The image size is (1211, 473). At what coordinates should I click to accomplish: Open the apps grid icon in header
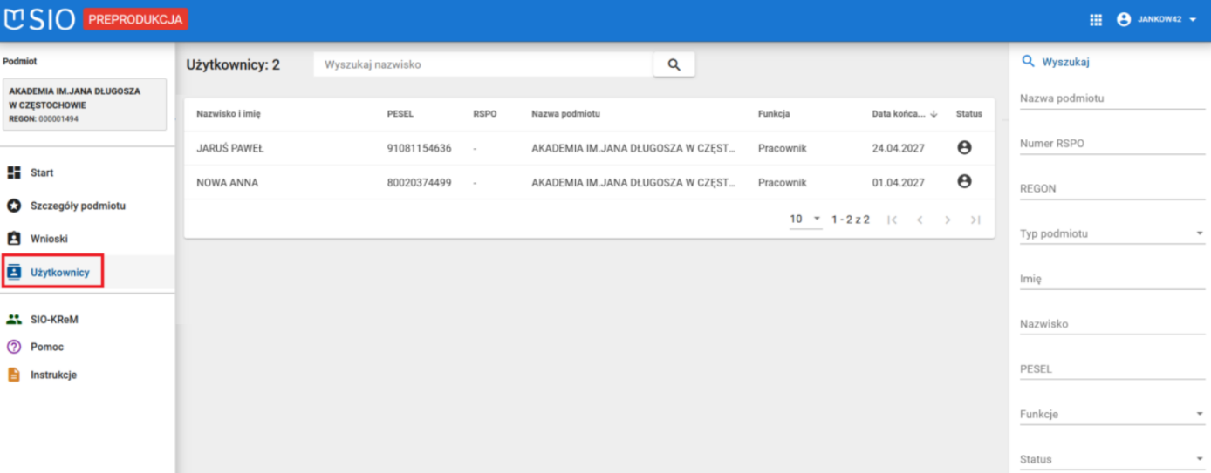[1096, 20]
